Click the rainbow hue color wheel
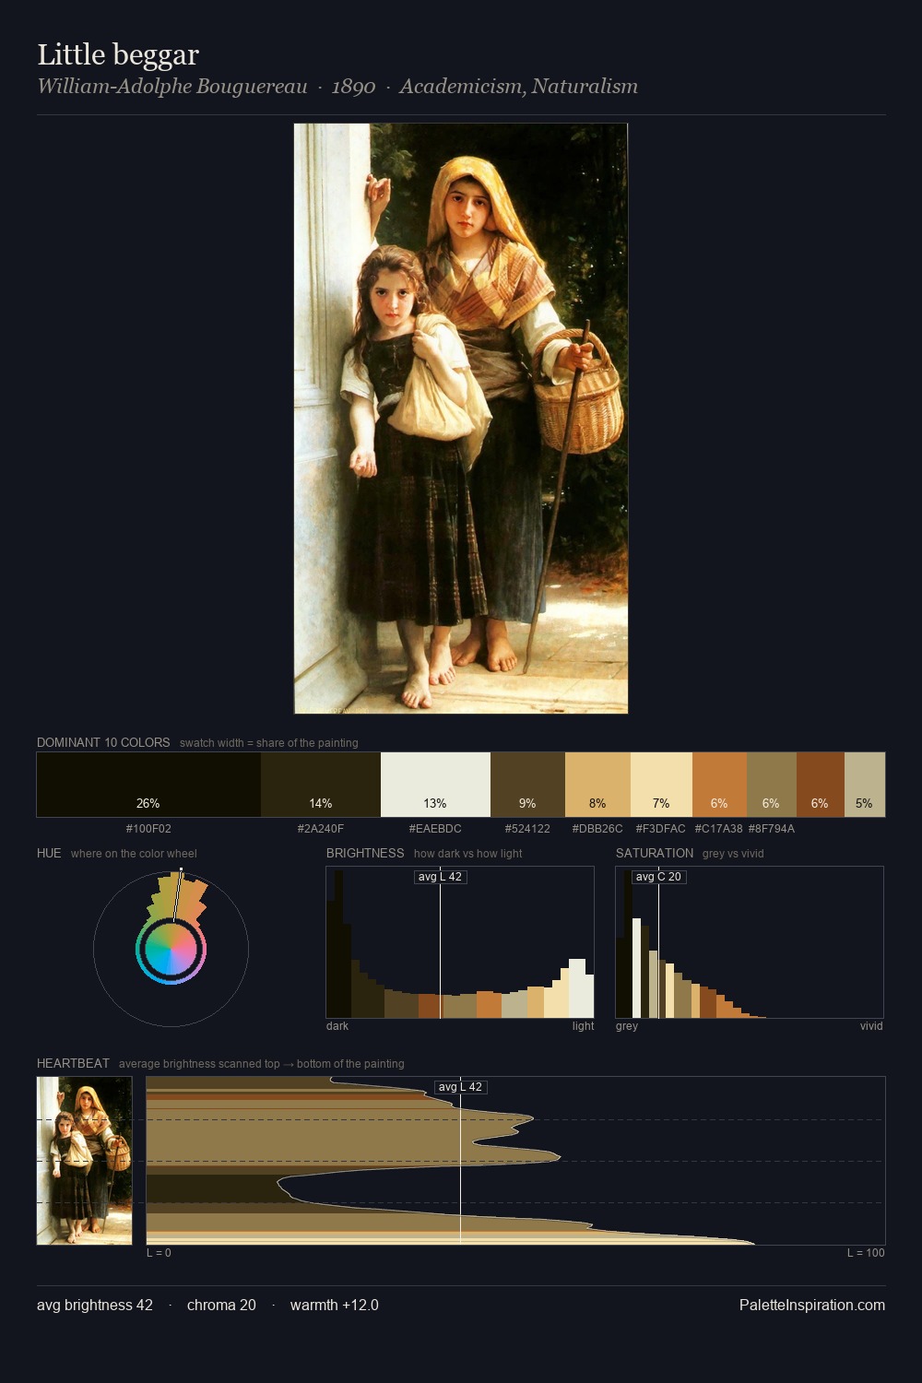Screen dimensions: 922x1383 pyautogui.click(x=171, y=950)
